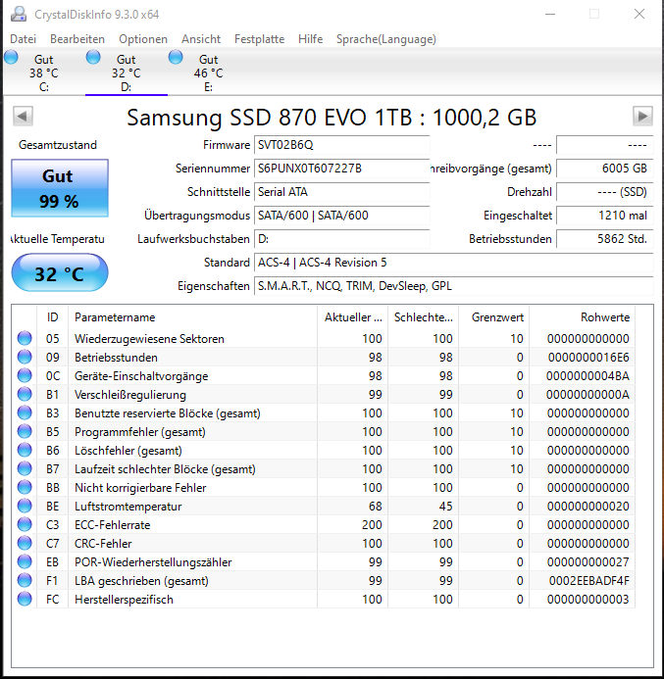Switch to drive D: tab
The image size is (664, 679).
pyautogui.click(x=127, y=73)
